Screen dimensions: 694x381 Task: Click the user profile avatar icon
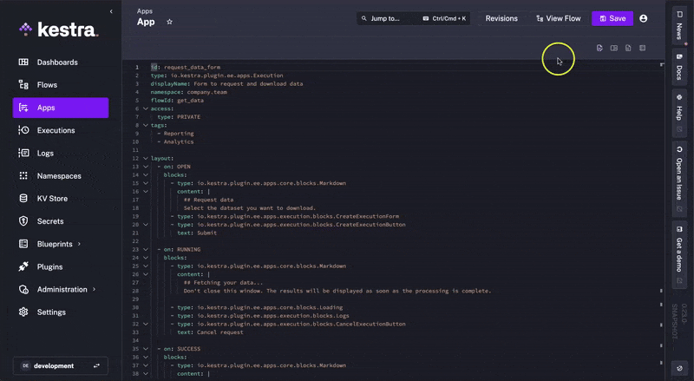pos(643,18)
